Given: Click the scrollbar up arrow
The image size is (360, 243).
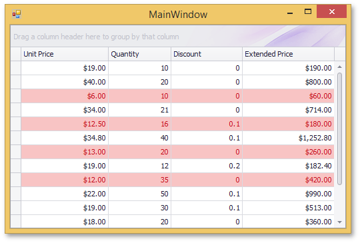Looking at the screenshot, I should click(340, 67).
